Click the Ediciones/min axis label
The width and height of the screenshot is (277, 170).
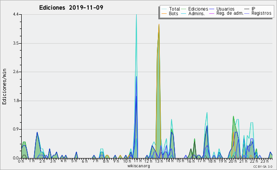(x=4, y=86)
